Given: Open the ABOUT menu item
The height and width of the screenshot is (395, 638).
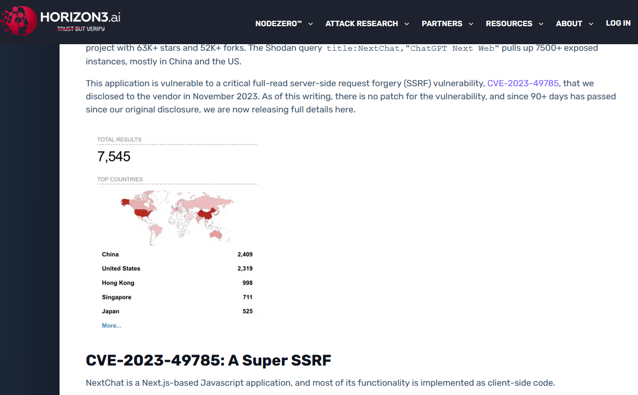Looking at the screenshot, I should 569,23.
